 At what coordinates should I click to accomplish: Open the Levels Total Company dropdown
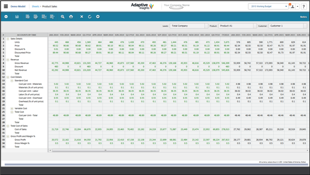(x=189, y=26)
